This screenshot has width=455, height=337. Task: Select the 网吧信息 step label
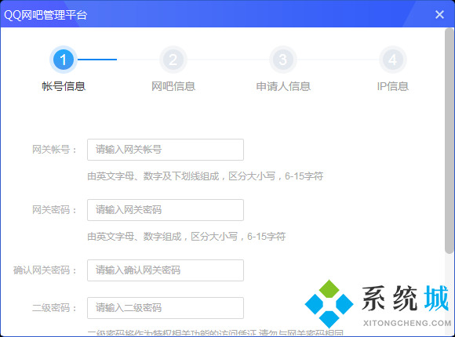point(173,86)
